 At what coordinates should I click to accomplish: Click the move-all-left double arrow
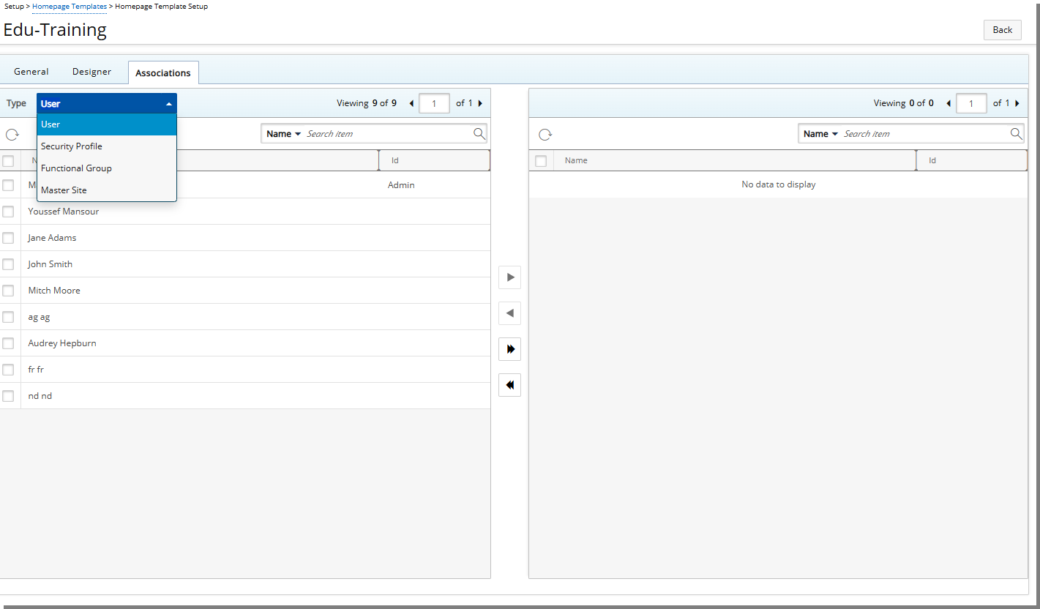pos(509,384)
